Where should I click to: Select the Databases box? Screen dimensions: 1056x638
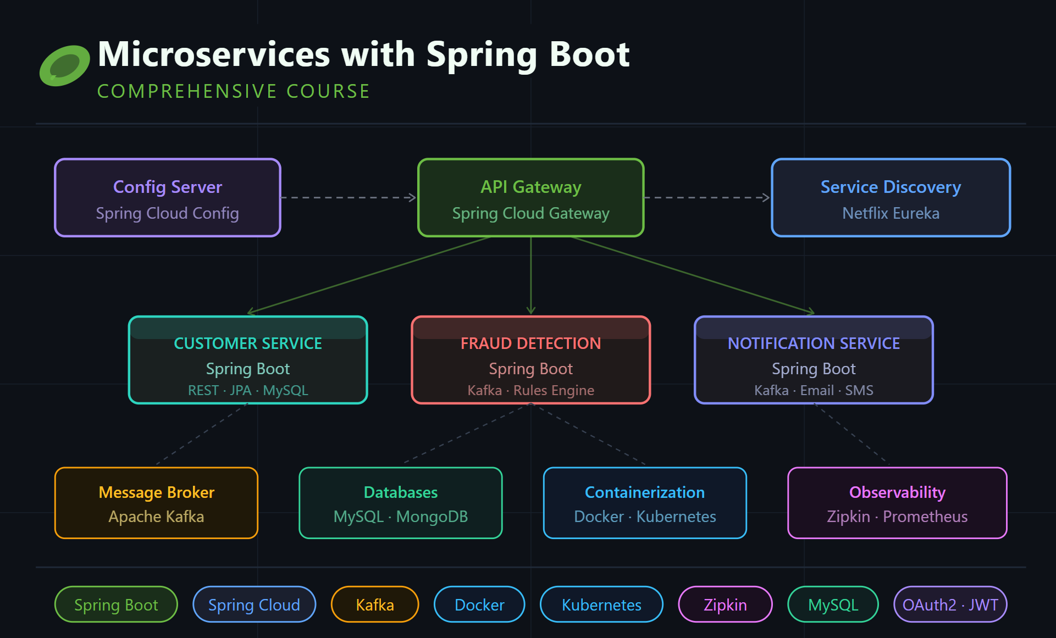pyautogui.click(x=401, y=503)
